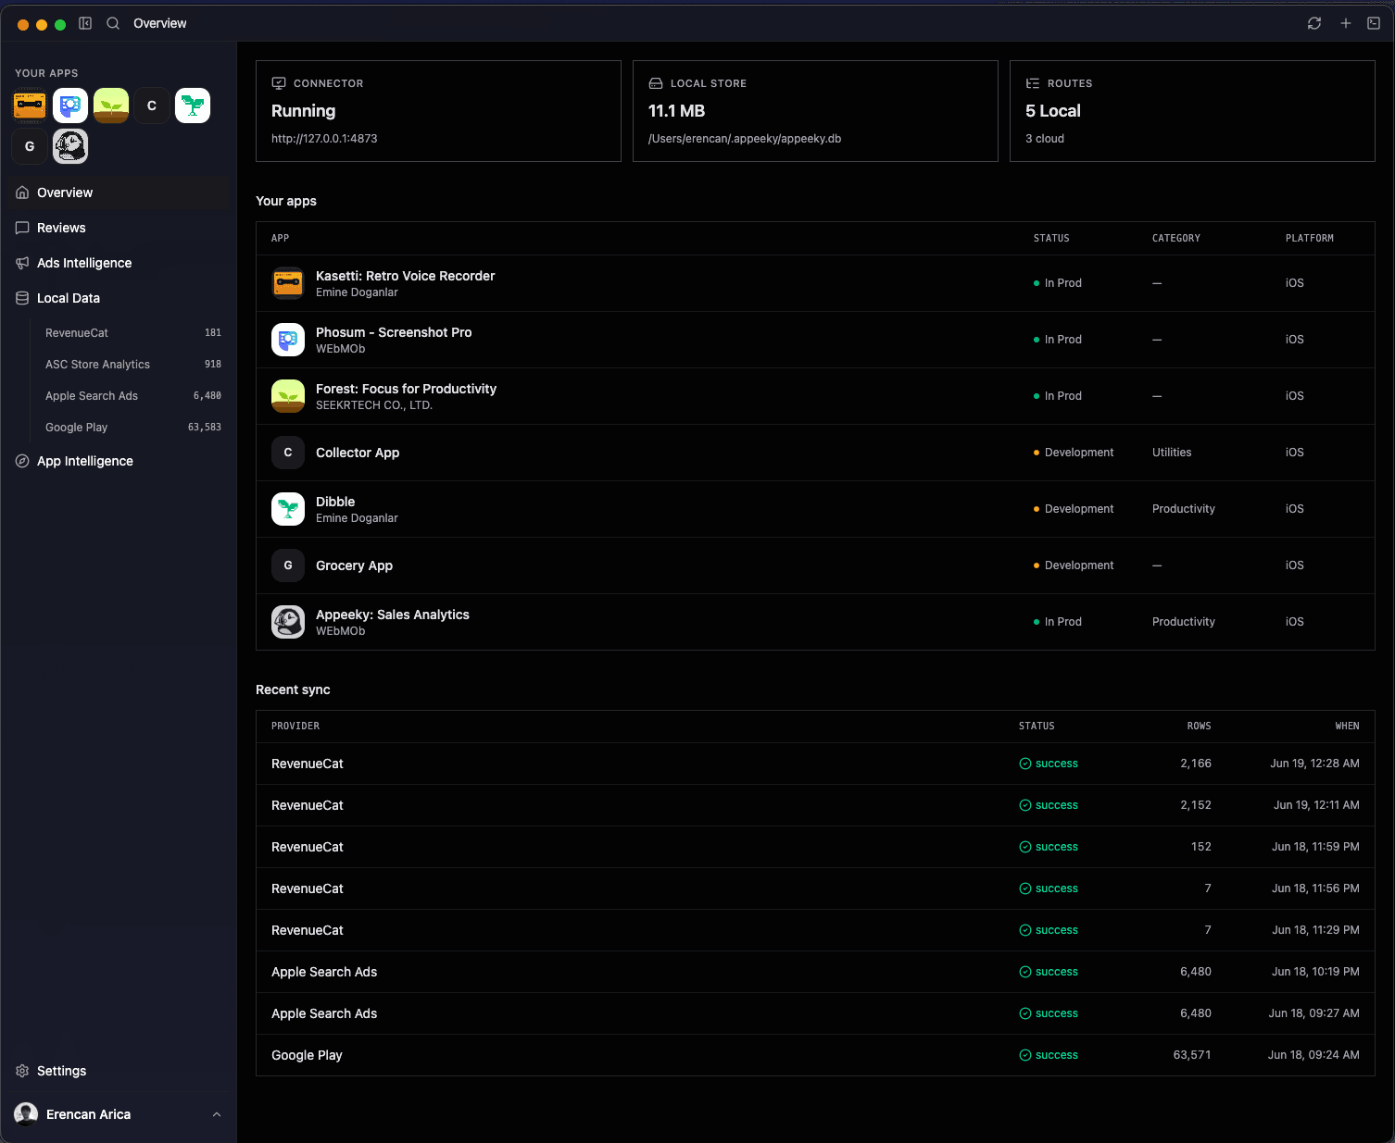Select Appeeky puffin icon in sidebar

pos(70,146)
